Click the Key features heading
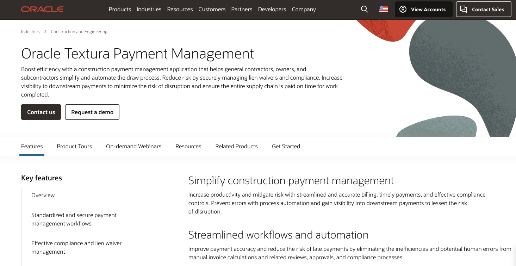 pos(42,178)
